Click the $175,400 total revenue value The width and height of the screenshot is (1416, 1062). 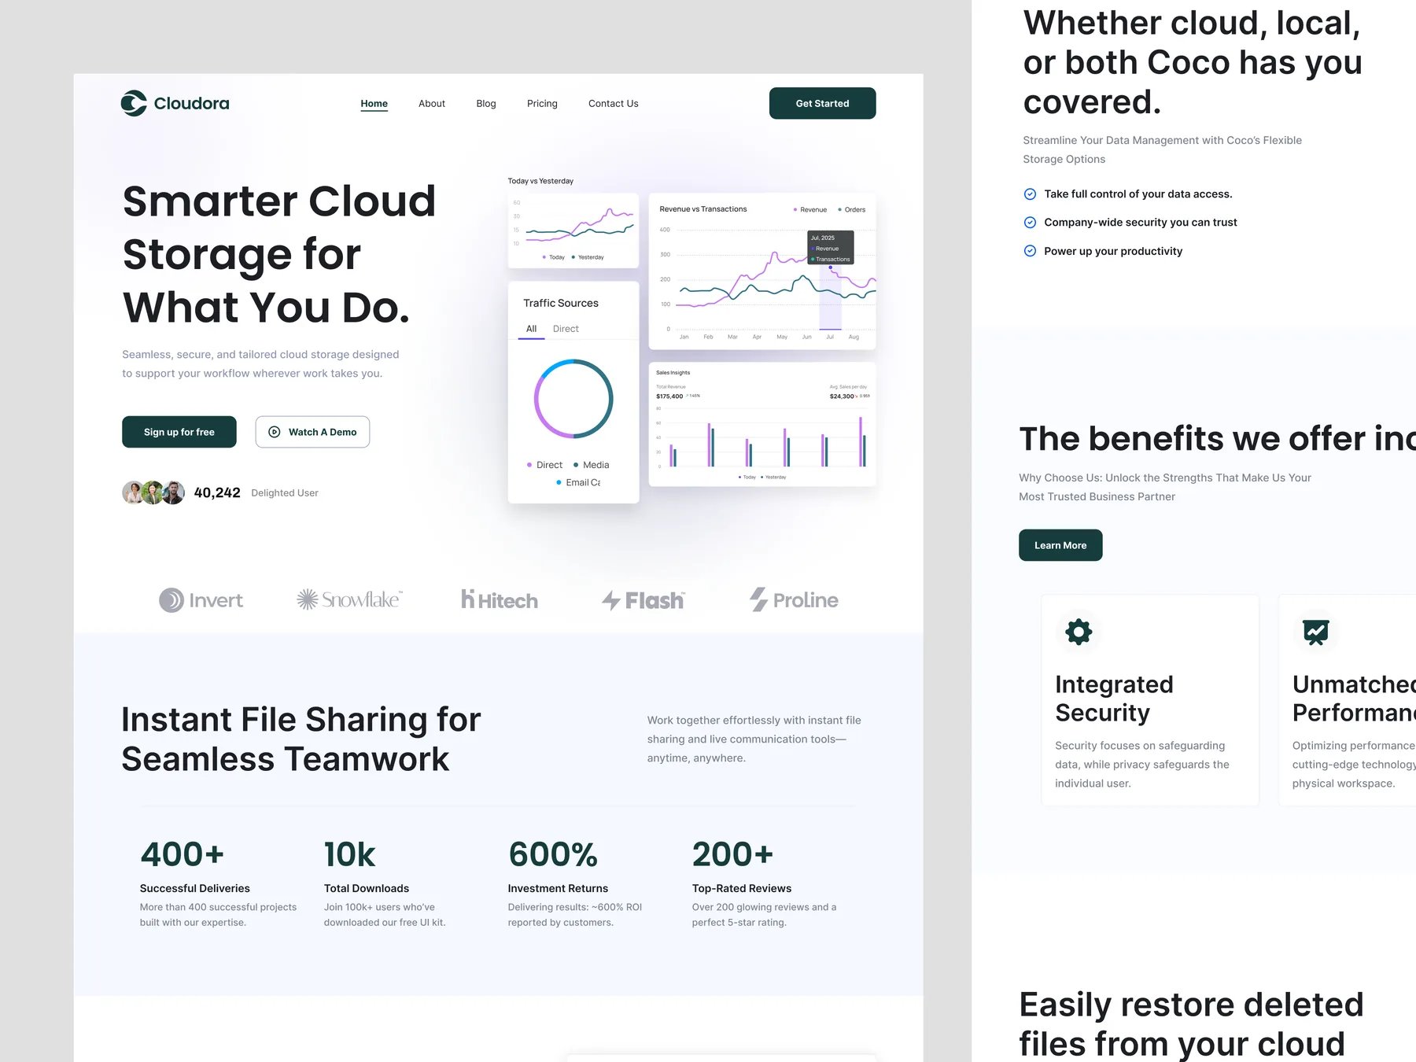(x=669, y=396)
